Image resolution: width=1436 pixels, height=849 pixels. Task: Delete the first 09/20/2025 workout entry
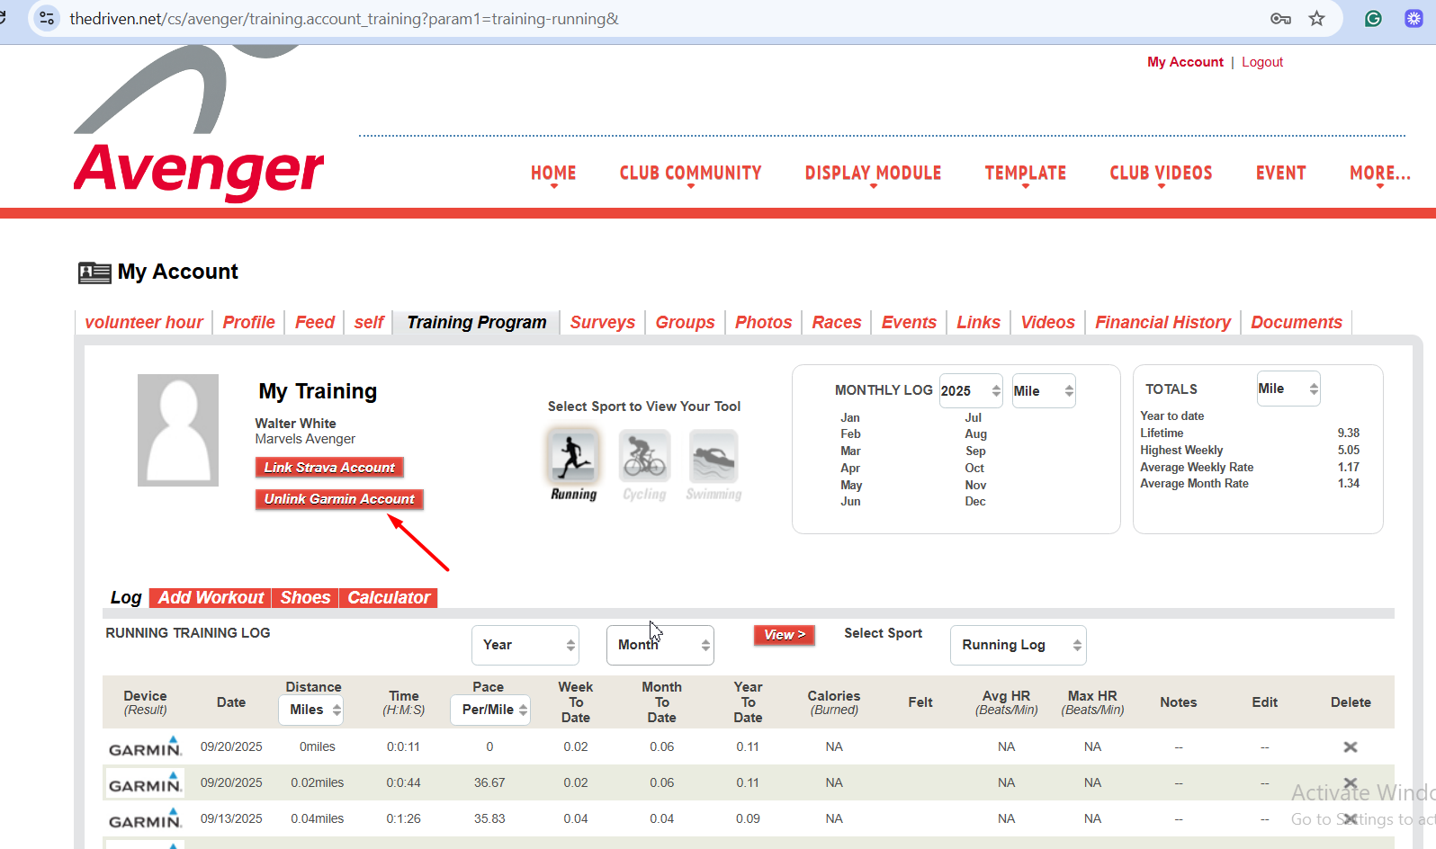1350,746
